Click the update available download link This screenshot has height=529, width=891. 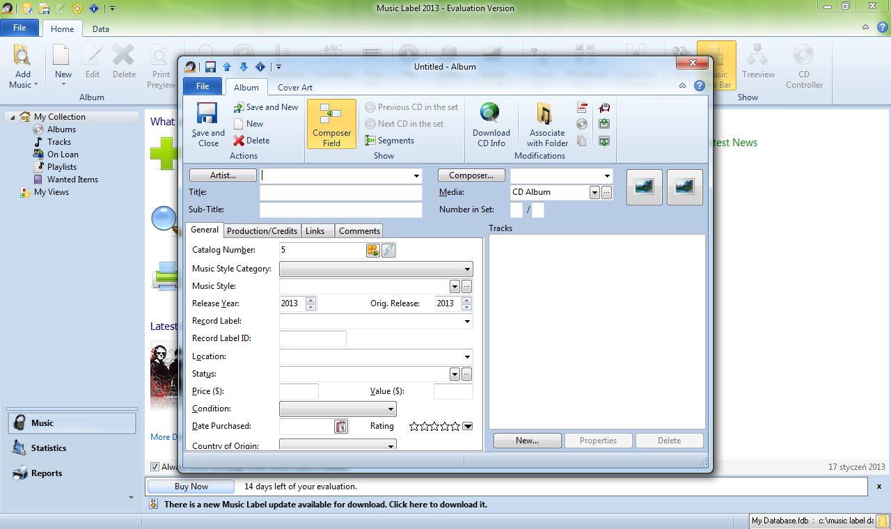[x=326, y=505]
